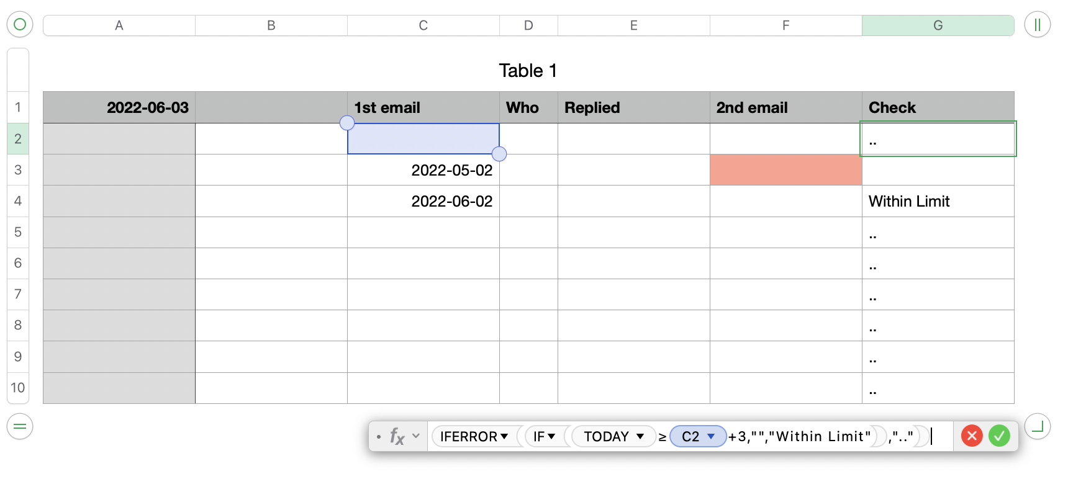The image size is (1068, 479).
Task: Open the TODAY function token dropdown
Action: tap(640, 436)
